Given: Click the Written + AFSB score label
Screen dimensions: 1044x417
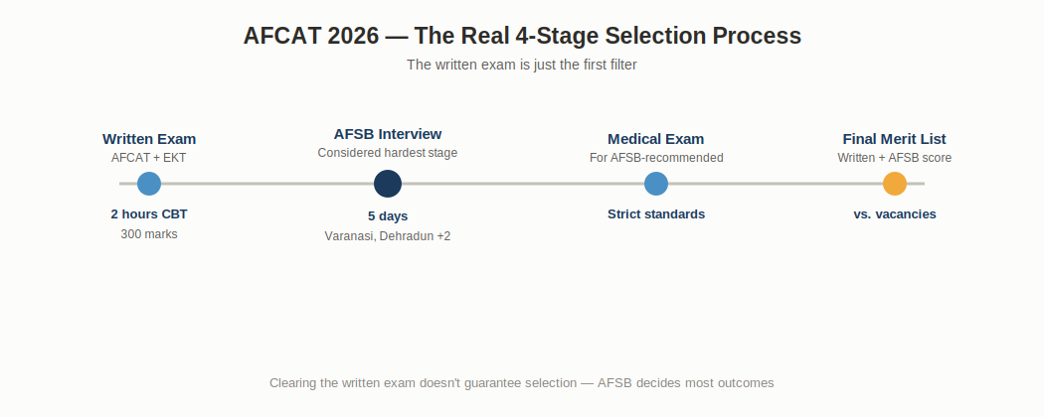Looking at the screenshot, I should pyautogui.click(x=894, y=158).
